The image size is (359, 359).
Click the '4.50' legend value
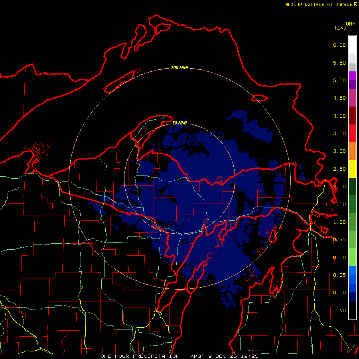[339, 98]
